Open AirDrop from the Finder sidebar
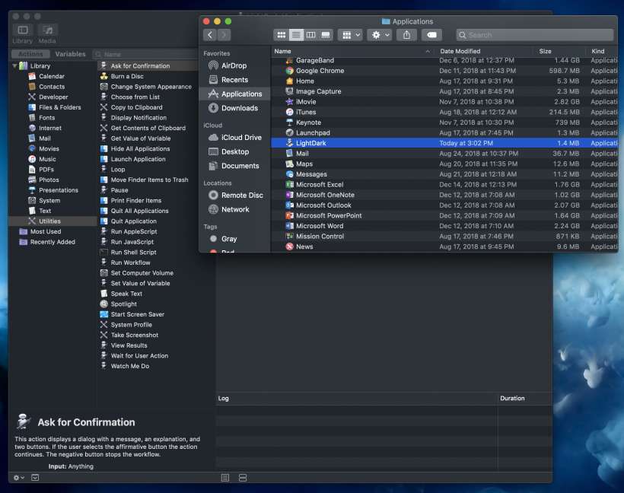The width and height of the screenshot is (624, 493). coord(234,66)
